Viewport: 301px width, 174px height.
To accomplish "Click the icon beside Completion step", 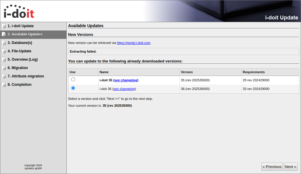I will [4, 85].
